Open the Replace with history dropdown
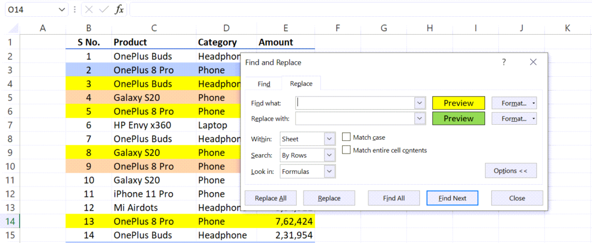The width and height of the screenshot is (592, 243). click(x=420, y=118)
